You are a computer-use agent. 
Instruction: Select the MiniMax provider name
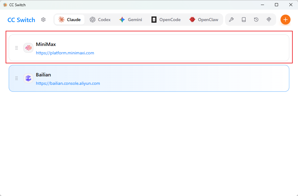coord(46,44)
